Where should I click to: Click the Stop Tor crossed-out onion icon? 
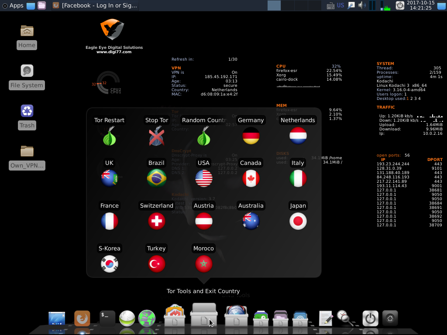(157, 136)
